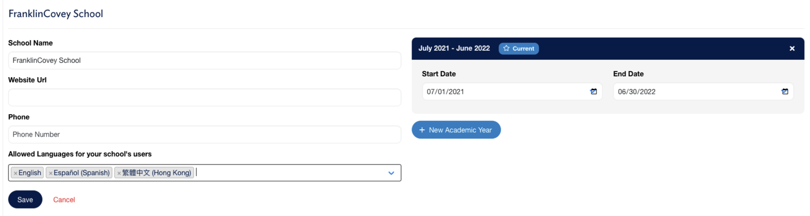Open the Start Date calendar picker
This screenshot has height=216, width=810.
tap(593, 91)
